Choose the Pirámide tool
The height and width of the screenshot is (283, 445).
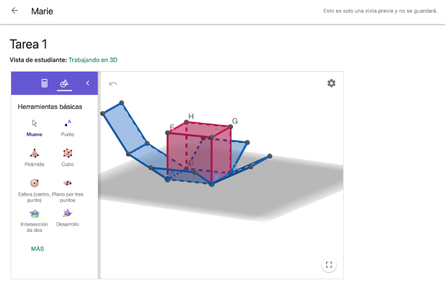[x=34, y=158]
